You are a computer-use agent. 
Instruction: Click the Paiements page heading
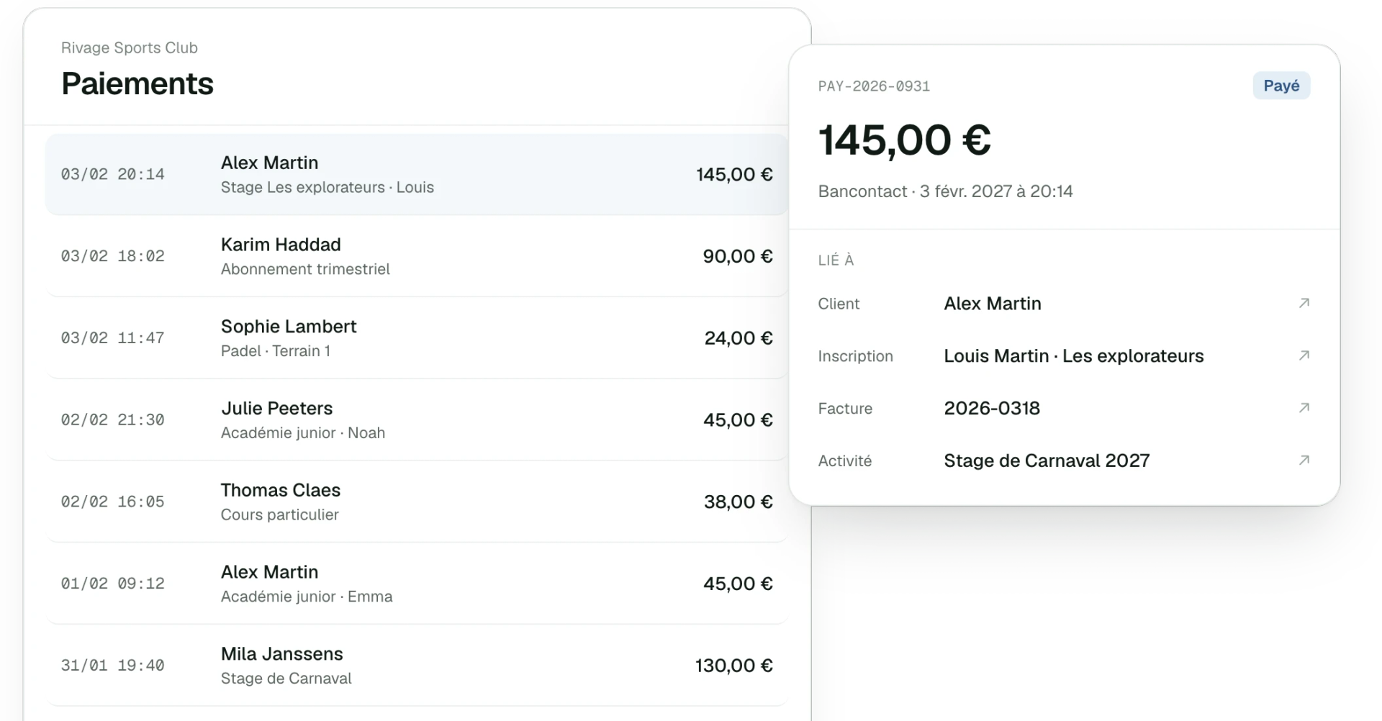(137, 83)
